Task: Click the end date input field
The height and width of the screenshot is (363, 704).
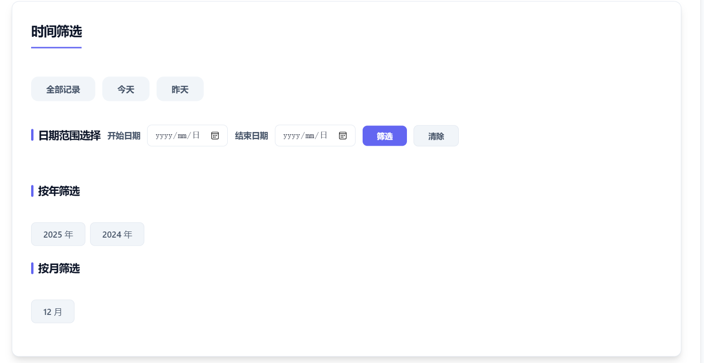Action: [306, 135]
